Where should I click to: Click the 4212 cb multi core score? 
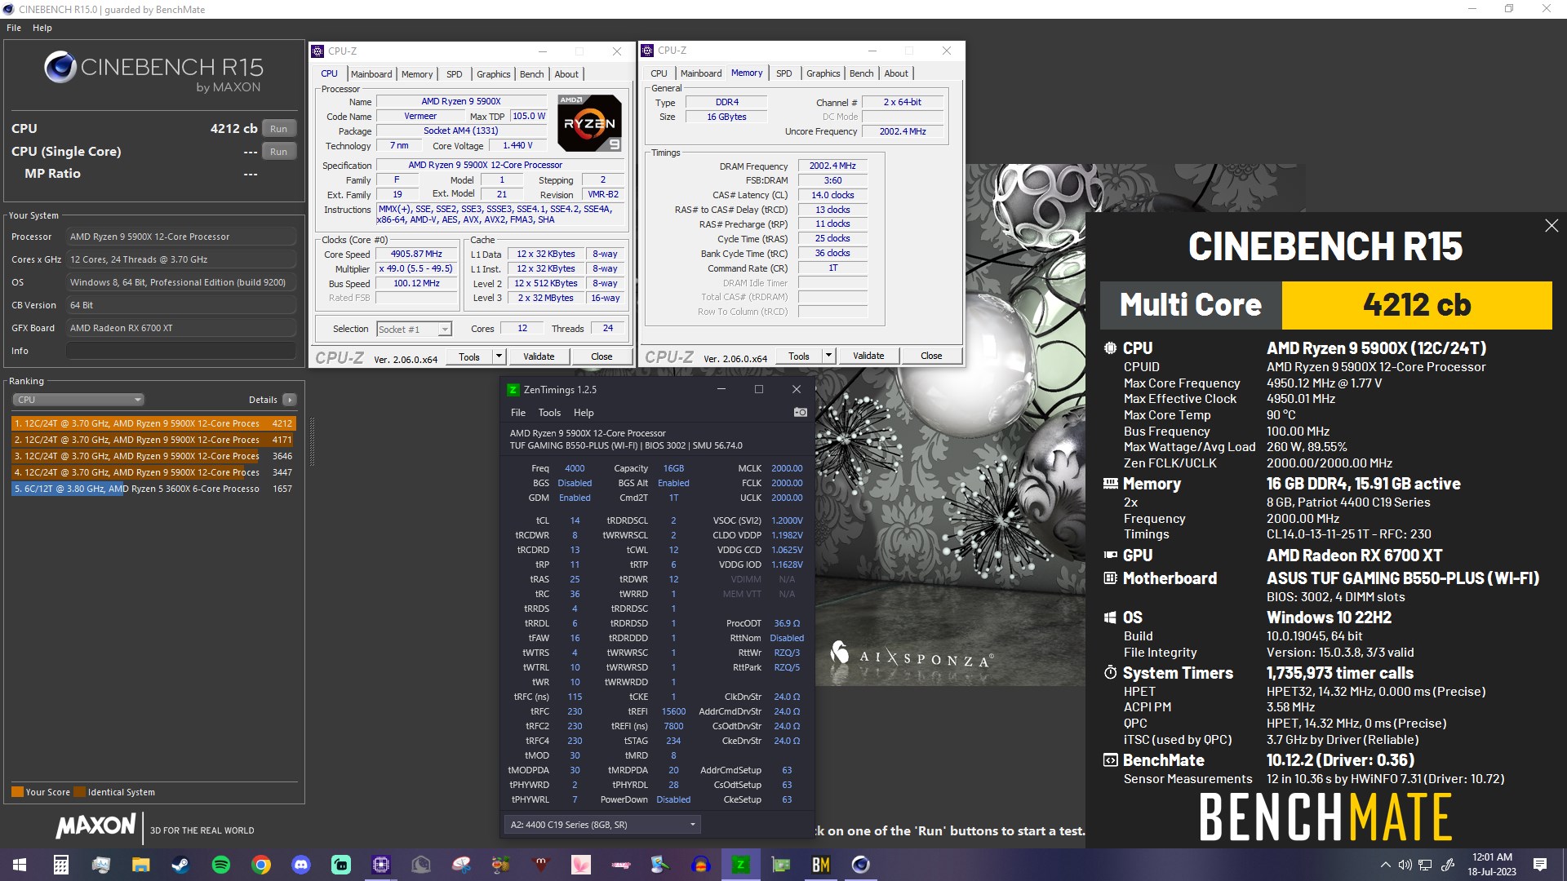point(1417,305)
